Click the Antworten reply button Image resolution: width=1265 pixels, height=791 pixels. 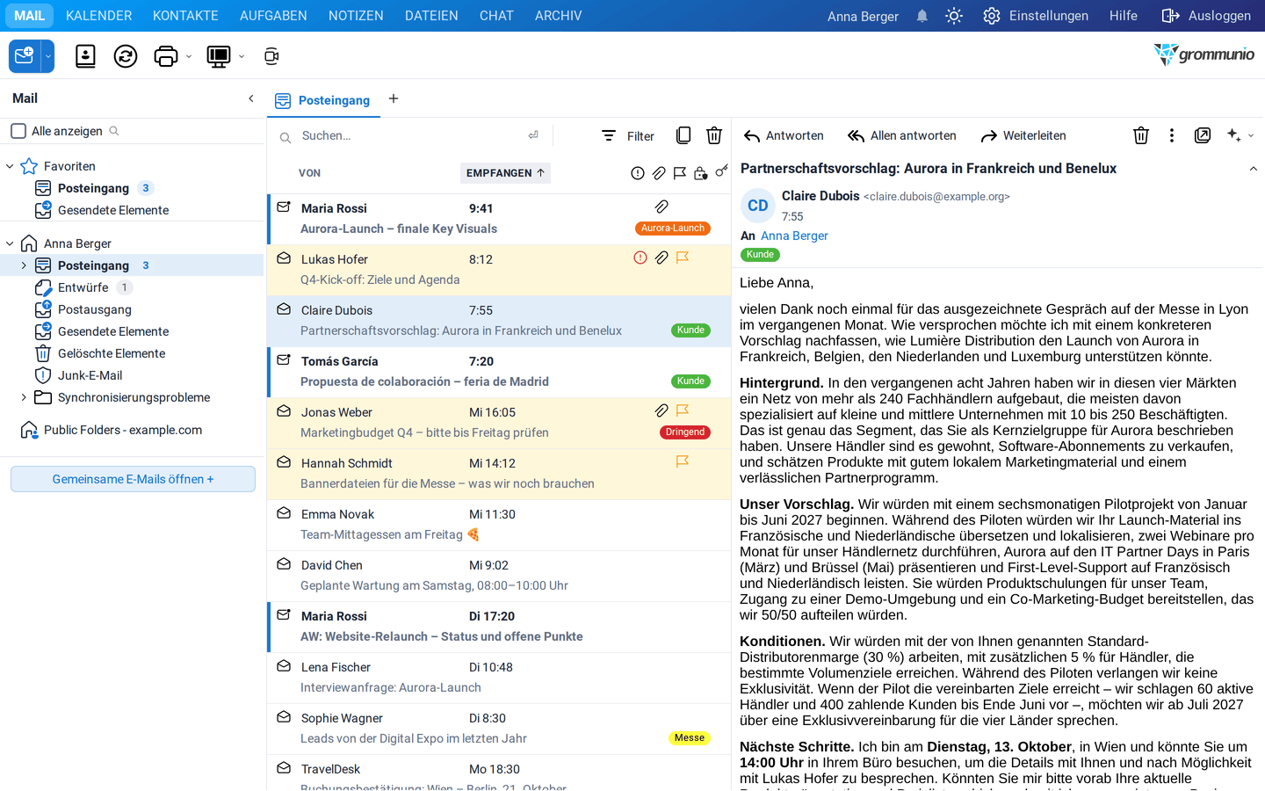click(784, 135)
